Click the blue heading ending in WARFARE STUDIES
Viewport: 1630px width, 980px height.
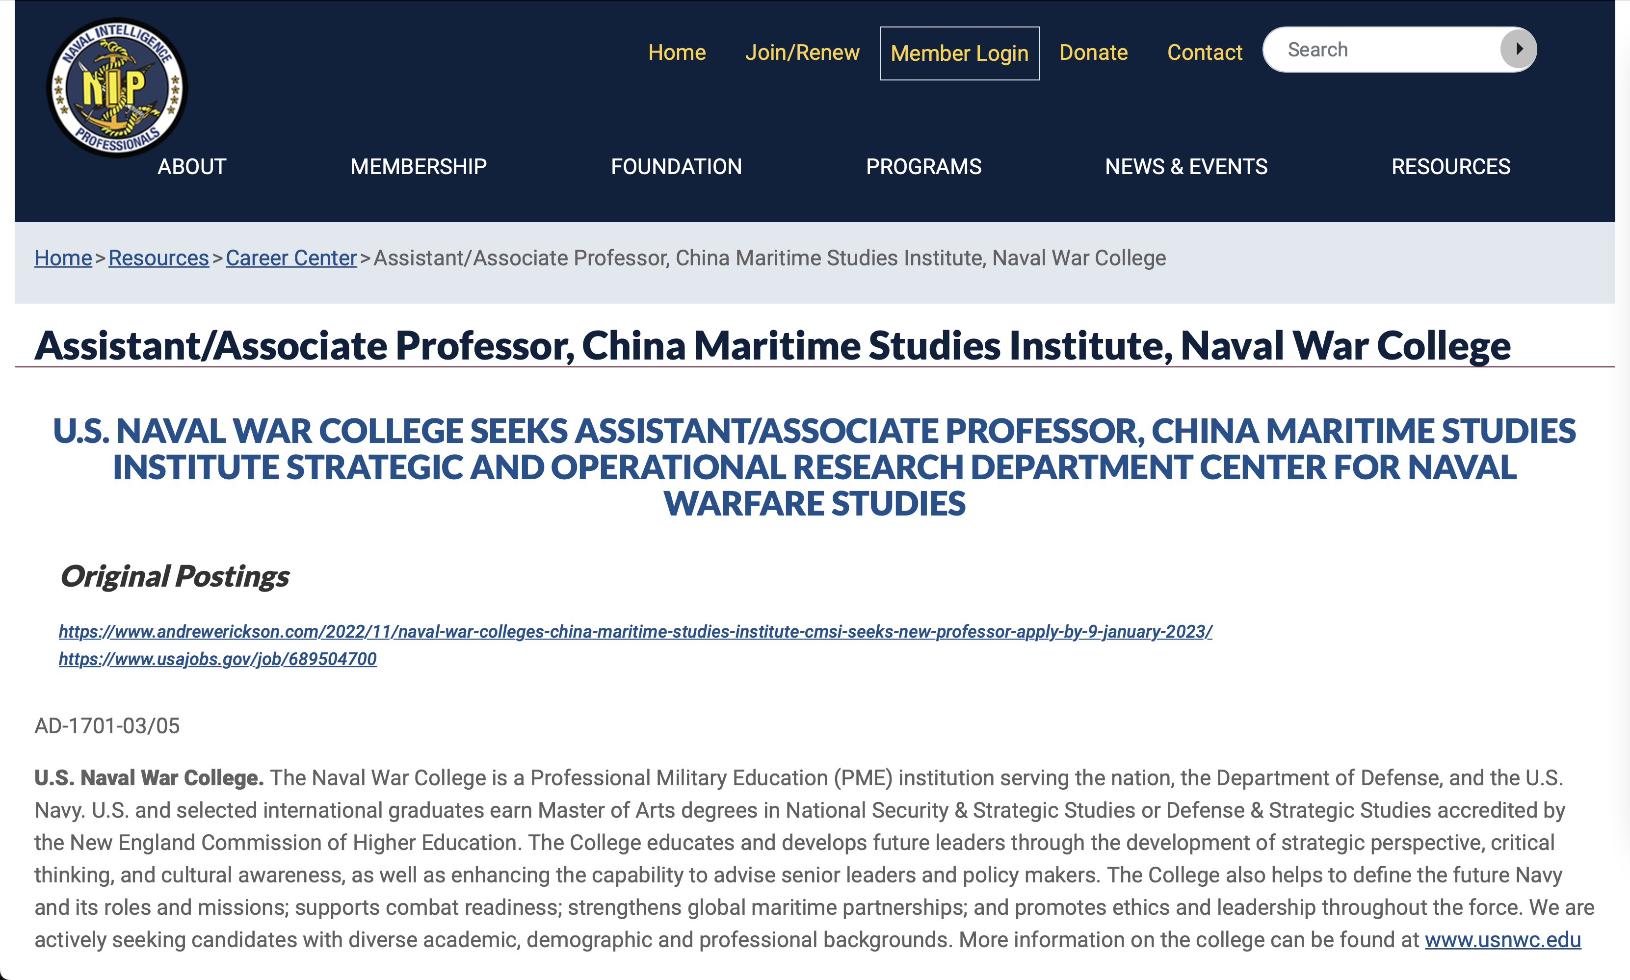coord(815,467)
